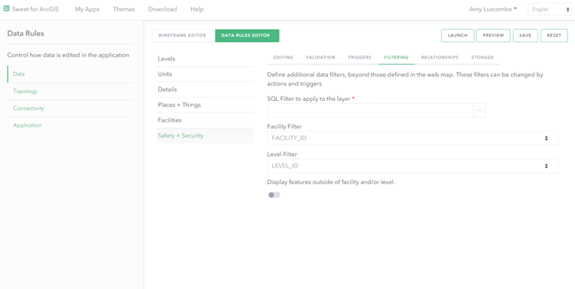This screenshot has height=289, width=575.
Task: Click into the SQL Filter input field
Action: 370,110
